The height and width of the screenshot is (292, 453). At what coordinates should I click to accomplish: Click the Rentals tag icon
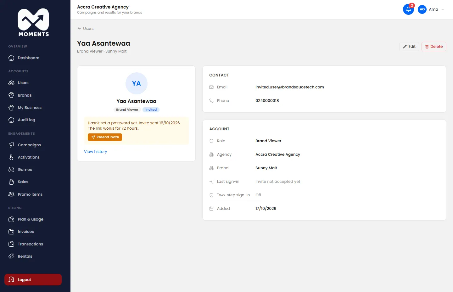(x=11, y=256)
